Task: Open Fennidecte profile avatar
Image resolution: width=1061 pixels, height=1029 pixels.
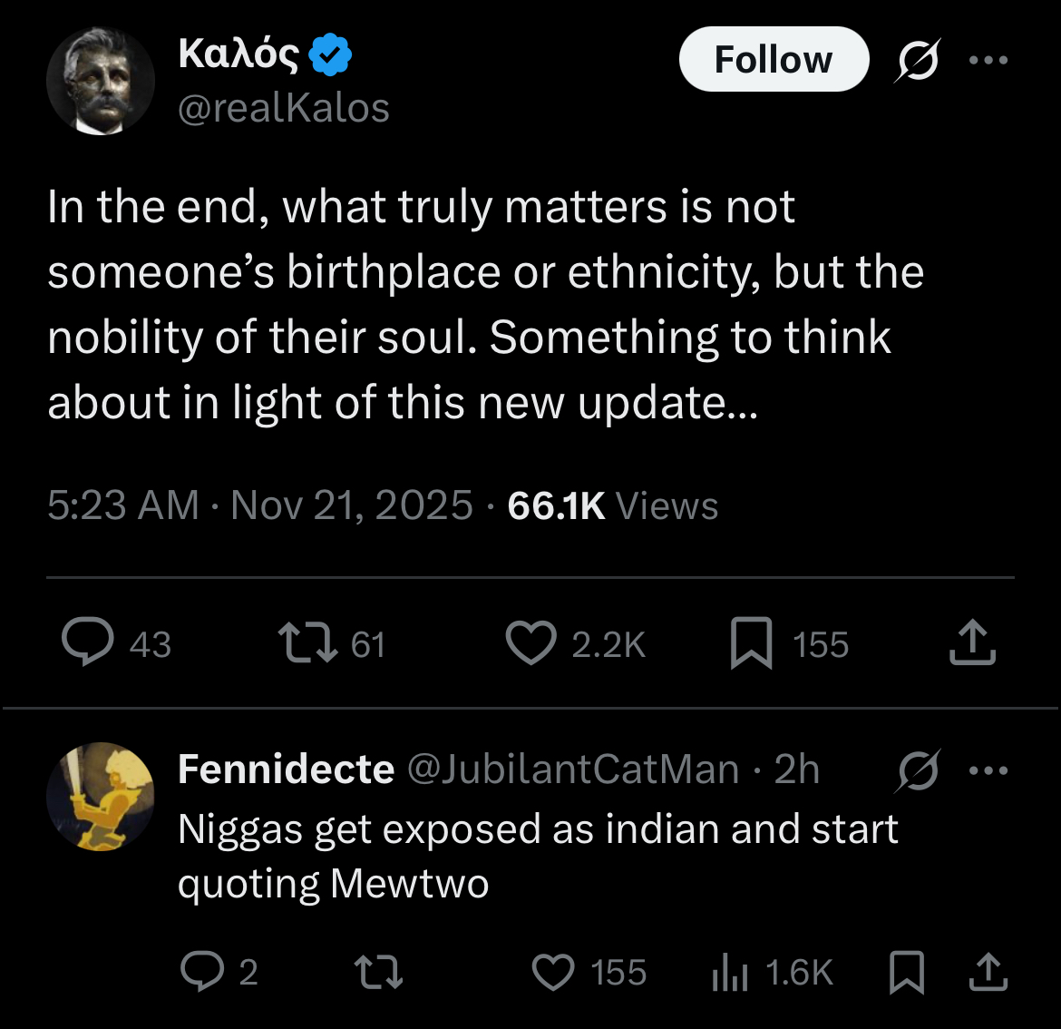Action: pos(101,797)
